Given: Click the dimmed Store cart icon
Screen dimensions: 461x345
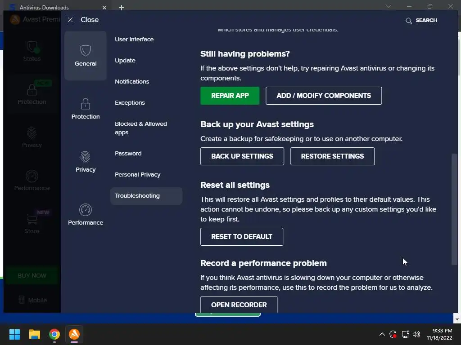Looking at the screenshot, I should coord(32,219).
